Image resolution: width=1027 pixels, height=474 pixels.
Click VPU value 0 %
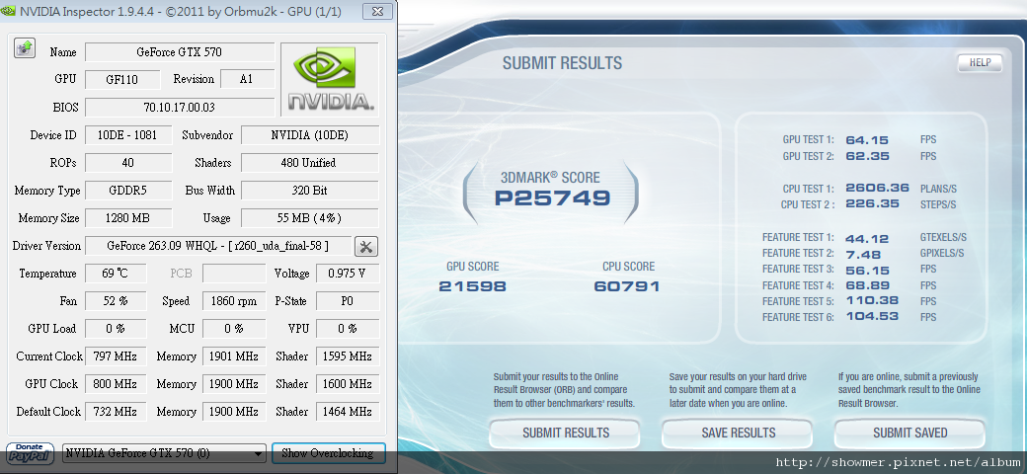click(348, 329)
